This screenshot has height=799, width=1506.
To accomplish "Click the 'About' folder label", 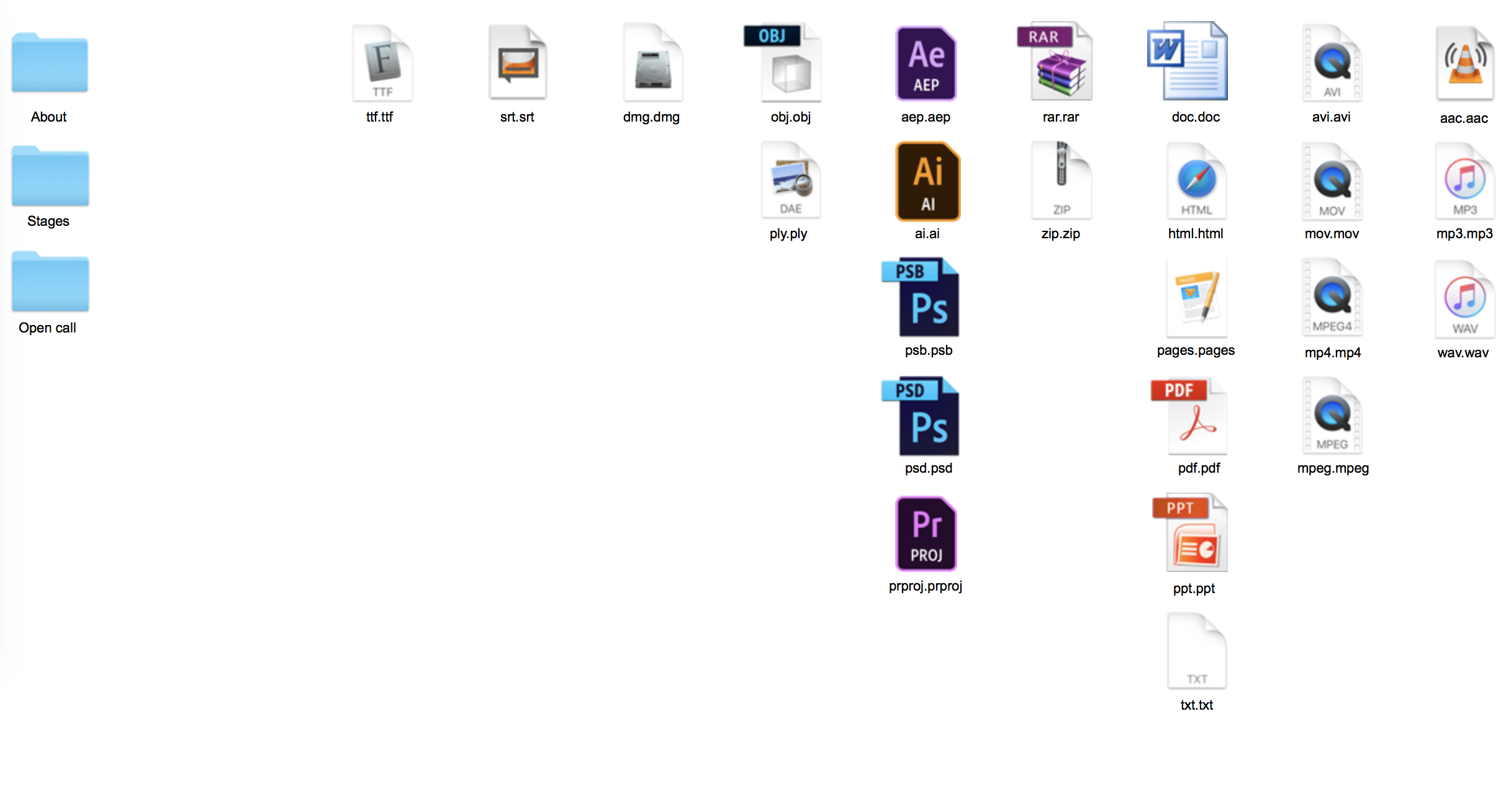I will point(49,117).
